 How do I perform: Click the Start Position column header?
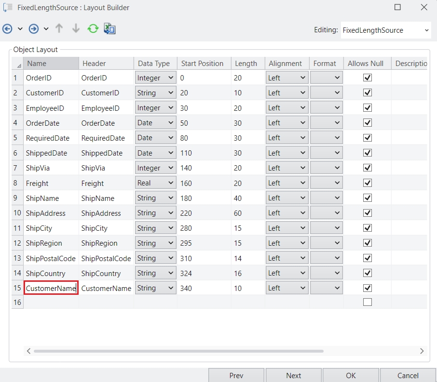202,64
